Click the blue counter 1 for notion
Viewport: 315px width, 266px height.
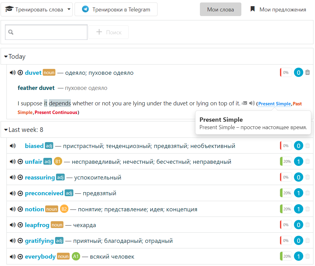(299, 209)
